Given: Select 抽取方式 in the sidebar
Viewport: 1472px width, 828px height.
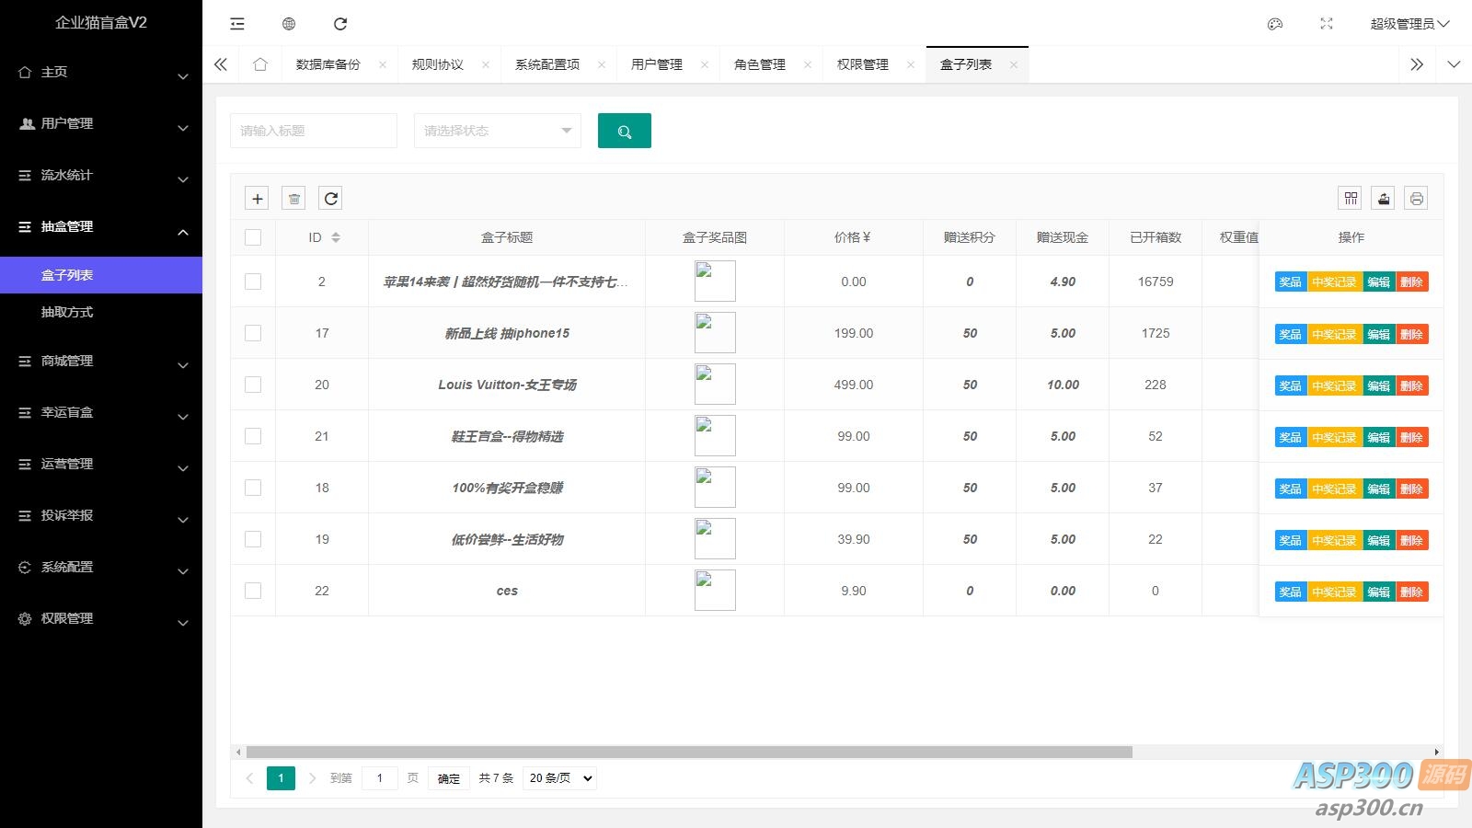Looking at the screenshot, I should (x=66, y=312).
